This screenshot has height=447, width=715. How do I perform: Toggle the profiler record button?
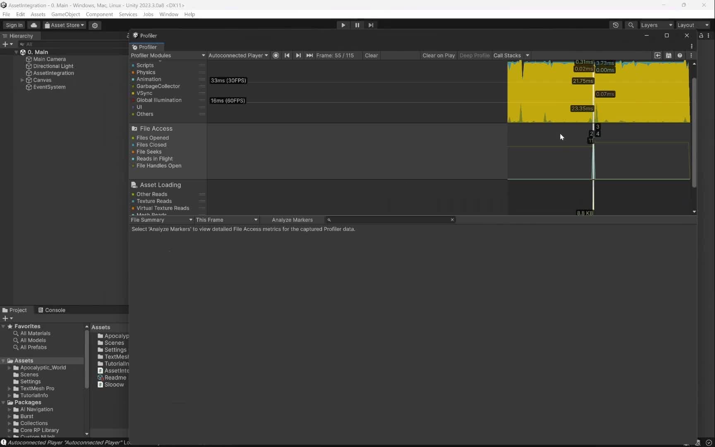276,55
